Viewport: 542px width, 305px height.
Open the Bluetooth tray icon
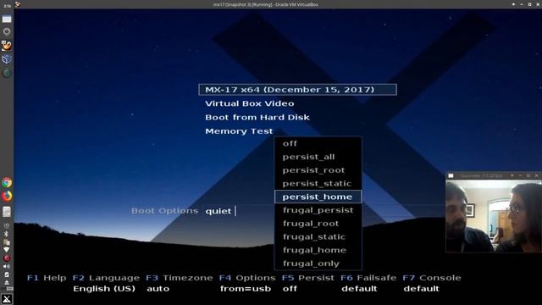6,234
